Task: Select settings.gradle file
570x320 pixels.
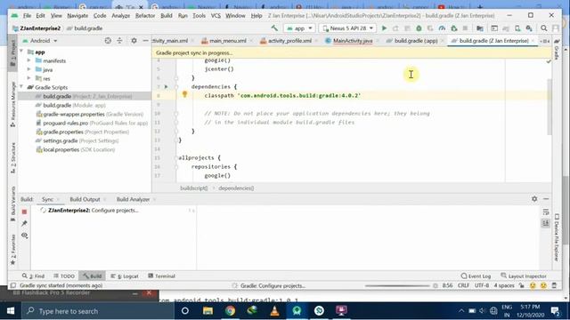Action: (x=77, y=140)
